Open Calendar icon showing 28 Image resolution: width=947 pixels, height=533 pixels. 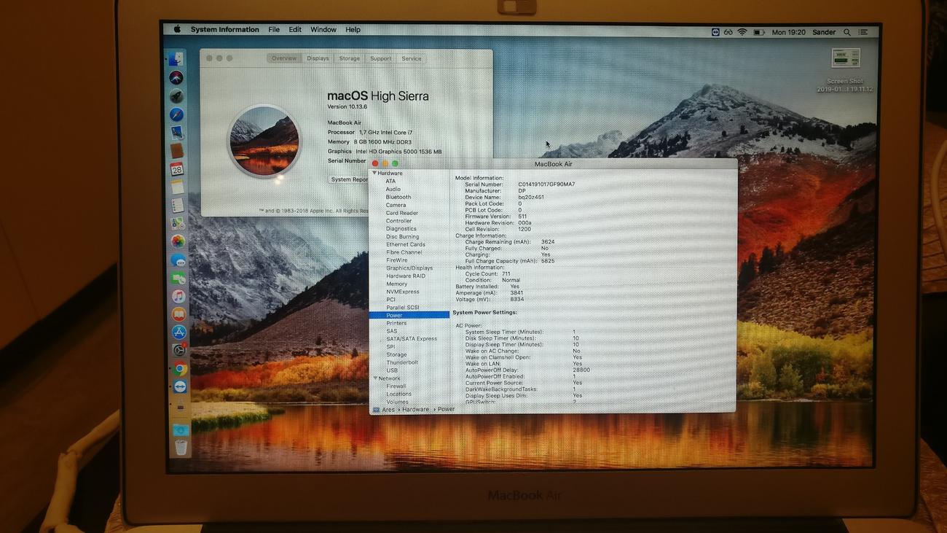pos(176,169)
